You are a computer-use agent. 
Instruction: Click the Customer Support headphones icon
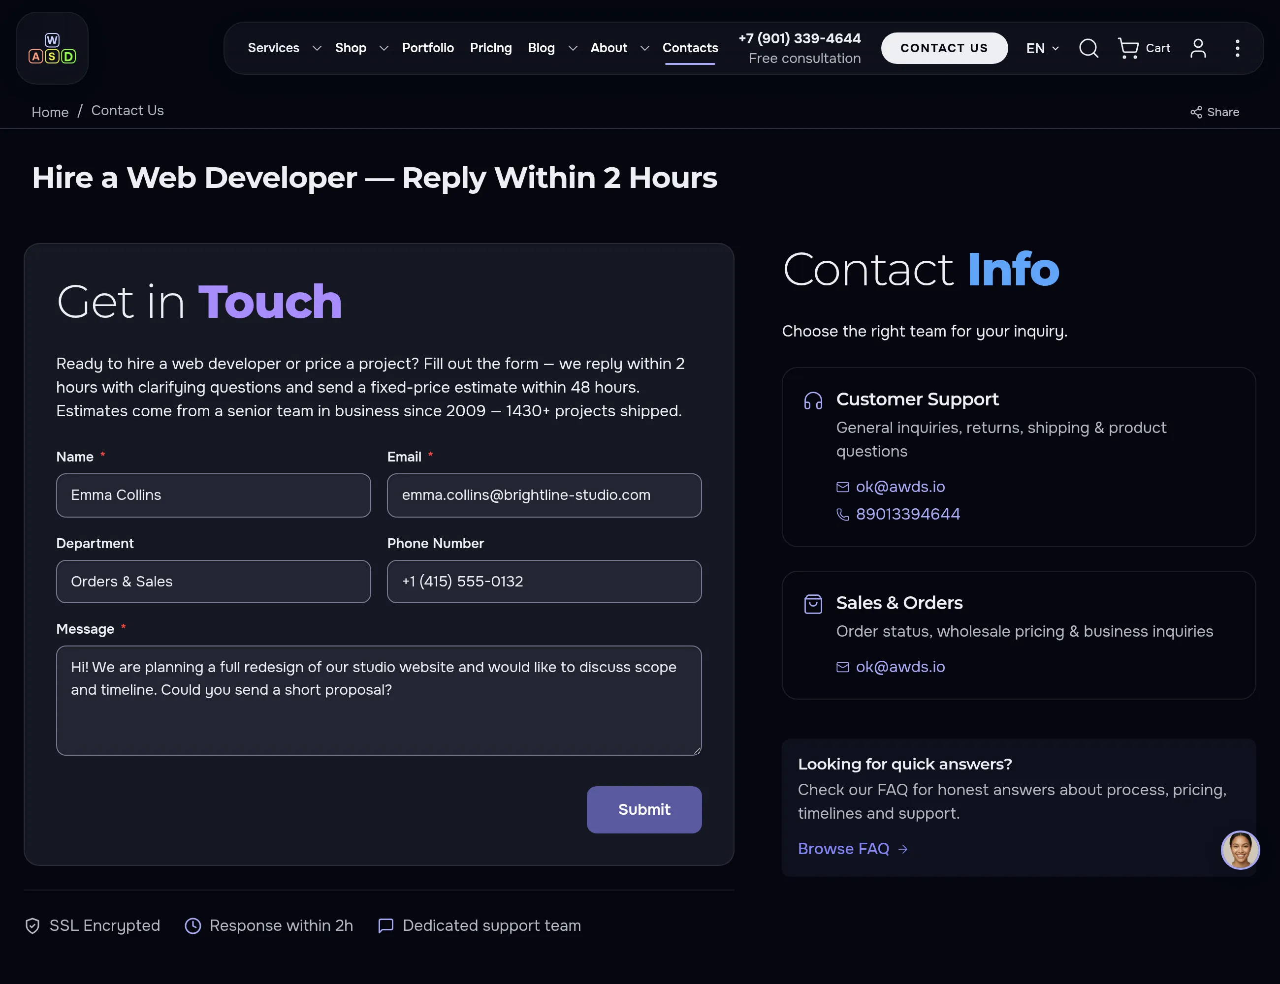(813, 400)
